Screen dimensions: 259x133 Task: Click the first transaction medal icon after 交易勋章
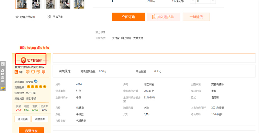click(28, 87)
